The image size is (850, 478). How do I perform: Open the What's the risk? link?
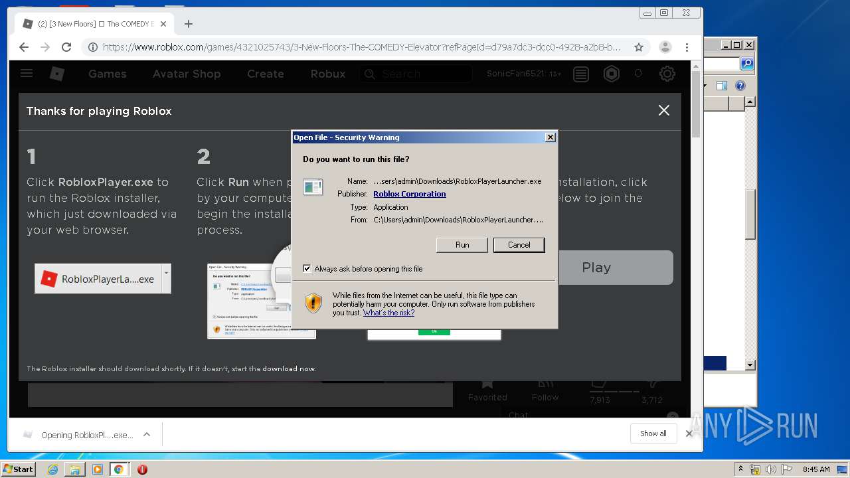click(388, 313)
